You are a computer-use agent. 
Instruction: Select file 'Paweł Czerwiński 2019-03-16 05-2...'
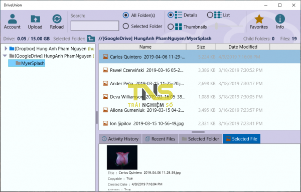pyautogui.click(x=200, y=70)
